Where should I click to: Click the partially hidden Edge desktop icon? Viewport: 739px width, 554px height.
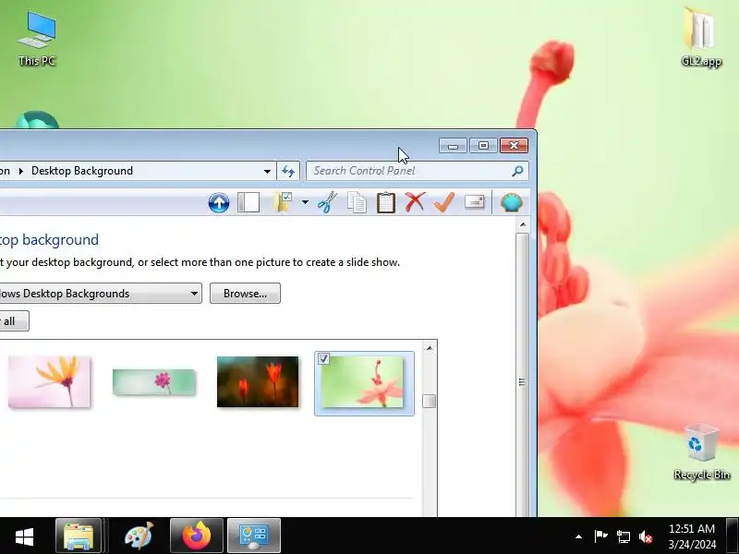tap(37, 119)
